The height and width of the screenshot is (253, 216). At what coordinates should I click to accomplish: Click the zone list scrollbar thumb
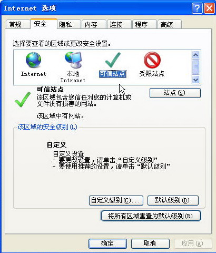click(x=195, y=67)
